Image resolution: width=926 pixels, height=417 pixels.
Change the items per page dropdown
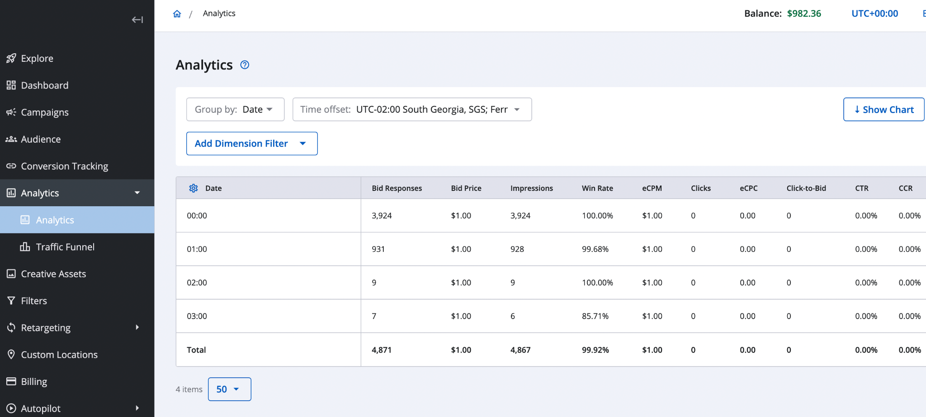[x=229, y=389]
